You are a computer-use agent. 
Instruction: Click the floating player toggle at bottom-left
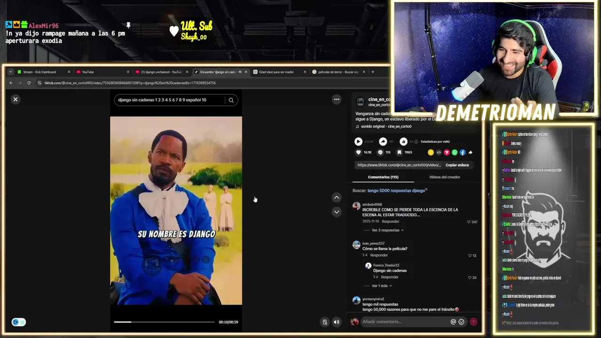(x=19, y=322)
